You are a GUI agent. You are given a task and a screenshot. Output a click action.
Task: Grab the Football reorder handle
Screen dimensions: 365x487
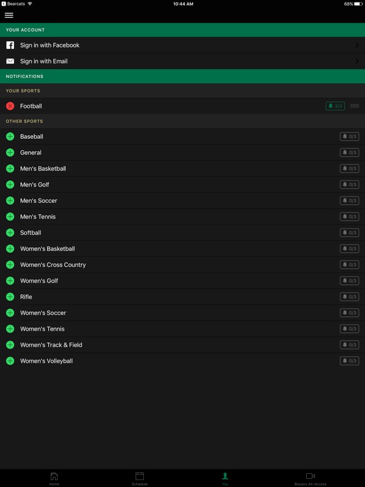coord(354,106)
